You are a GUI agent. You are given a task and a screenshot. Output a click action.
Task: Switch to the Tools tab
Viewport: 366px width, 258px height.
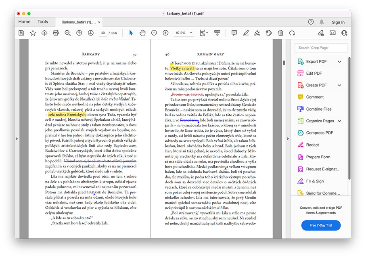pos(43,22)
